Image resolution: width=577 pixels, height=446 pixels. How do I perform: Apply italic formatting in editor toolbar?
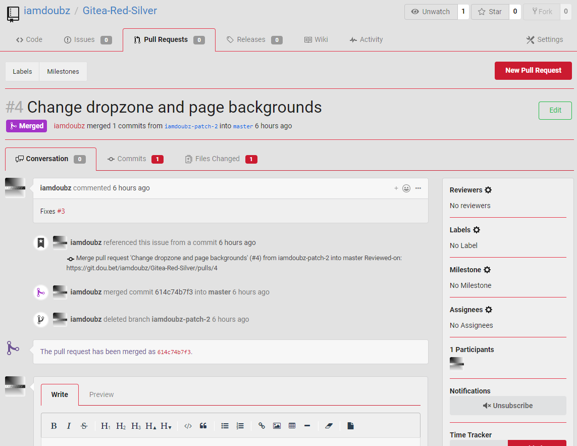69,426
